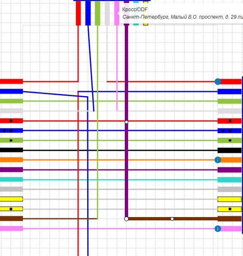Select the top cable's light gray fiber port
The height and width of the screenshot is (256, 243).
(x=107, y=13)
